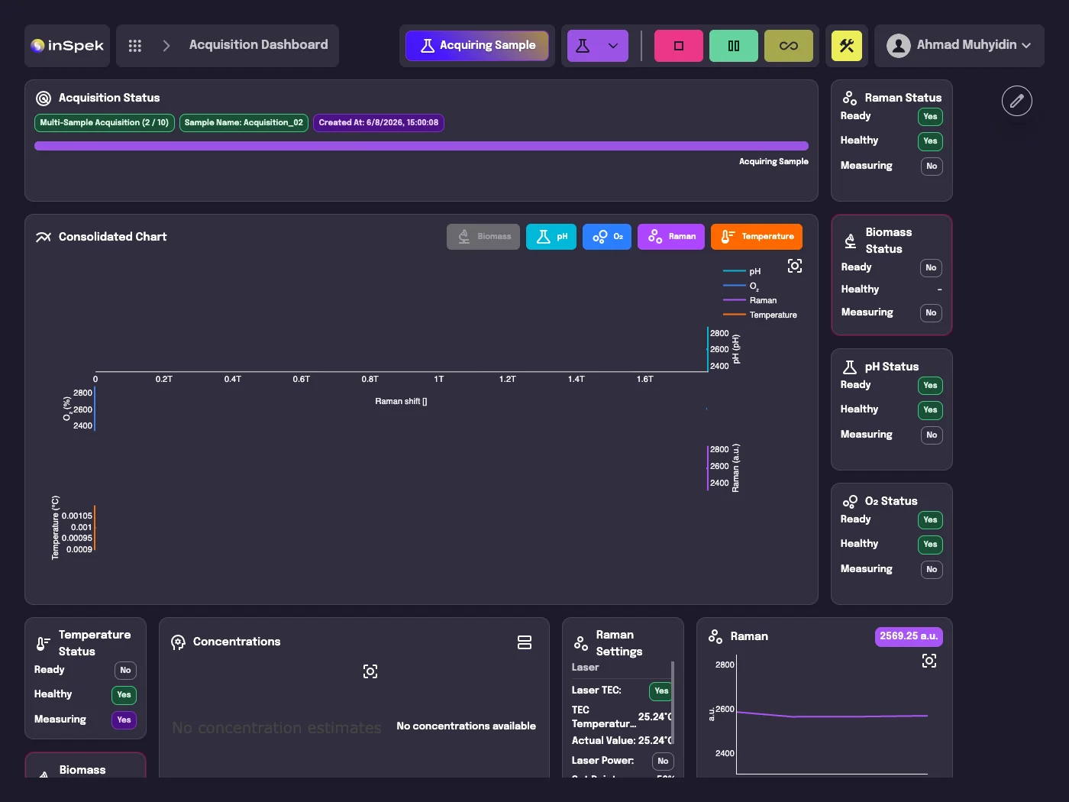The width and height of the screenshot is (1069, 802).
Task: Click the Concentrations panel head icon
Action: (178, 642)
